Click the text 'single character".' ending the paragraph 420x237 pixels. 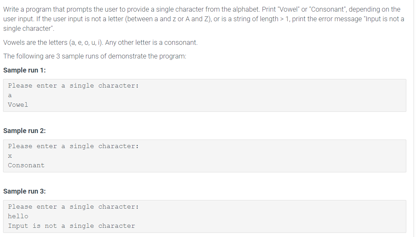[x=25, y=29]
